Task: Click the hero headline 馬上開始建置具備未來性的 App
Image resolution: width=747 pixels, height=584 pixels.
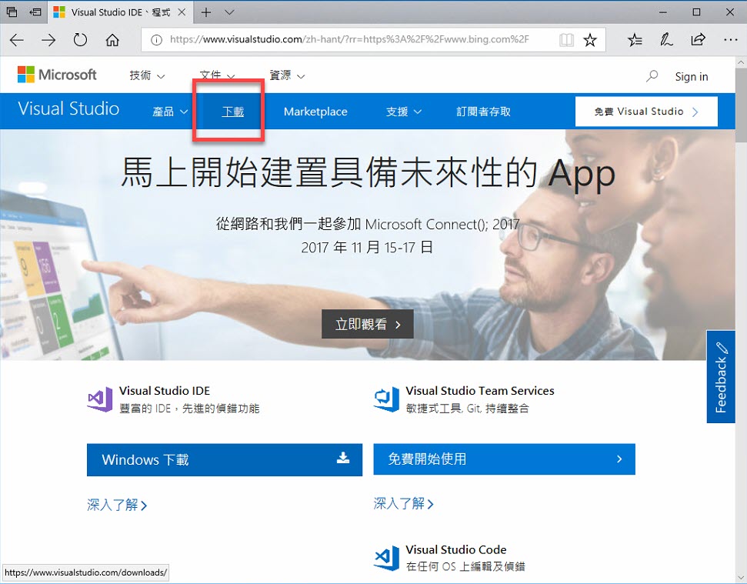Action: [x=368, y=172]
